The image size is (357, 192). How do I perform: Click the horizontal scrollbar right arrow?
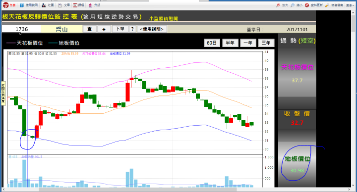[x=349, y=189]
